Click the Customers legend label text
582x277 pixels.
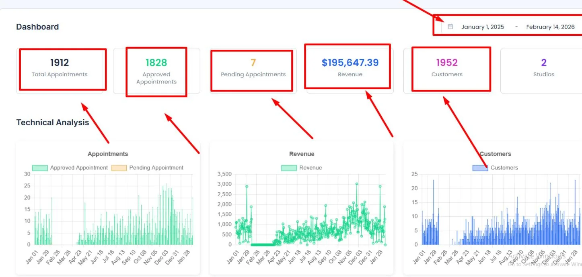pos(504,168)
